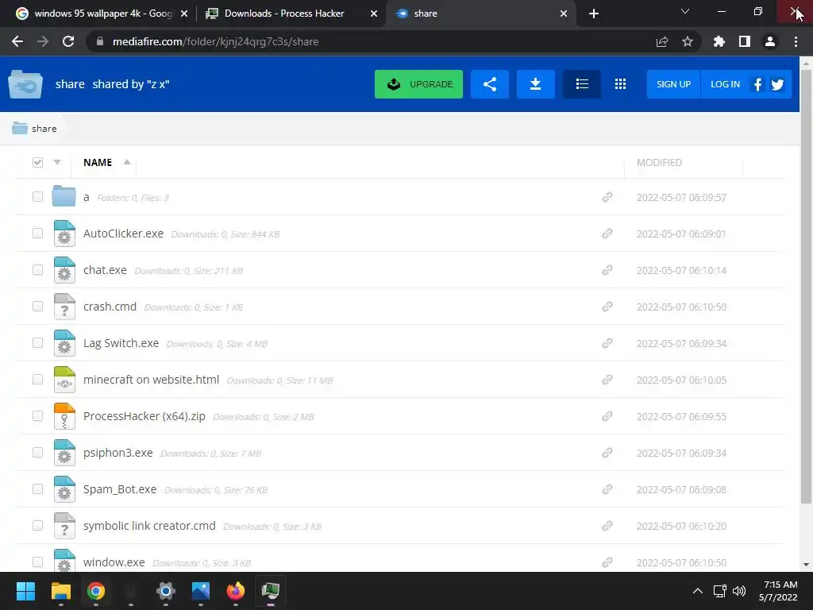
Task: Check the box for ProcessHacker (x64).zip
Action: click(x=37, y=416)
